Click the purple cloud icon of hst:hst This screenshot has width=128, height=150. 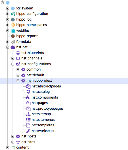point(13,47)
